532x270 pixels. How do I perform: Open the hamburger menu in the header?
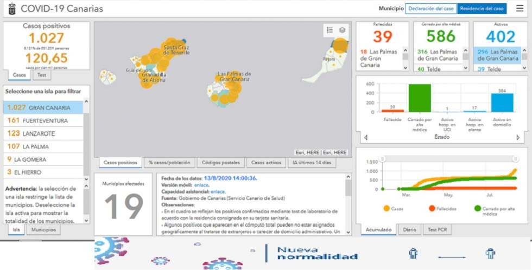coord(520,9)
